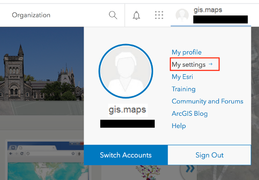Open the Help link
Viewport: 259px width, 180px height.
click(x=179, y=126)
